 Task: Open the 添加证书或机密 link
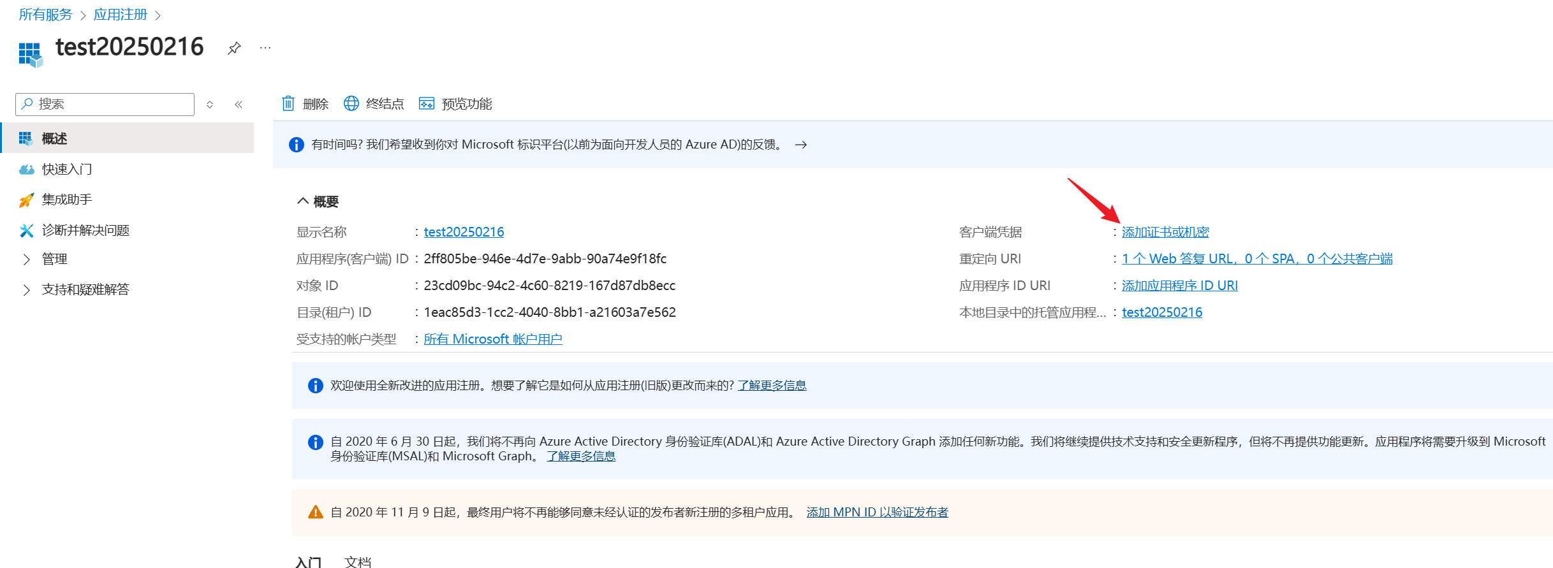pyautogui.click(x=1165, y=232)
